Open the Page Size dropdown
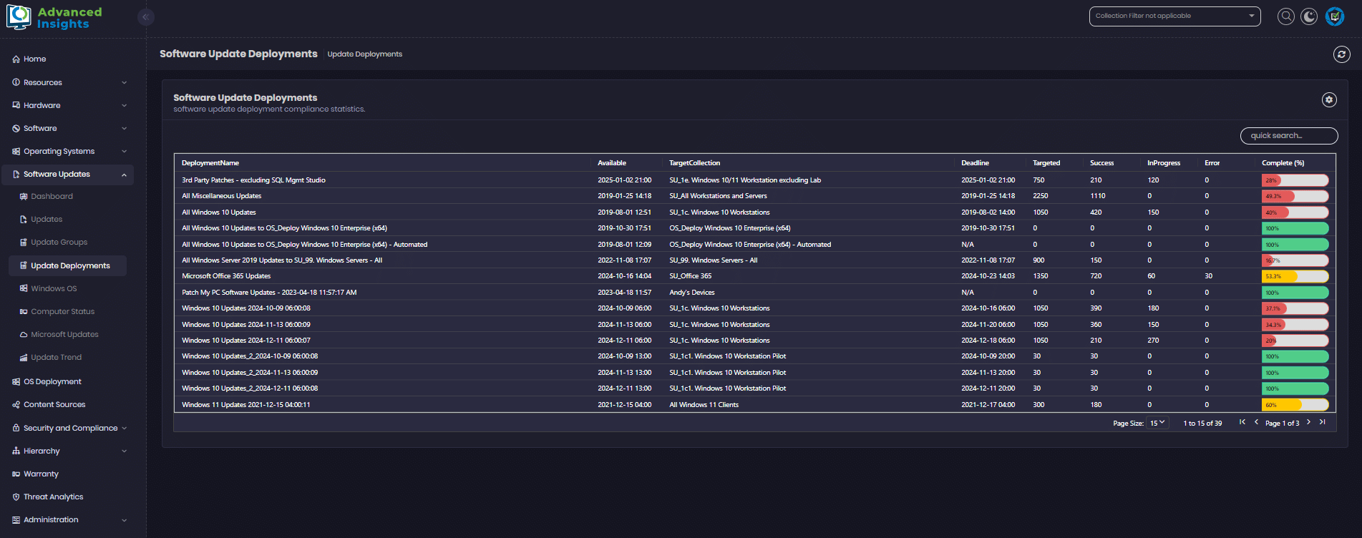1362x538 pixels. [1157, 423]
